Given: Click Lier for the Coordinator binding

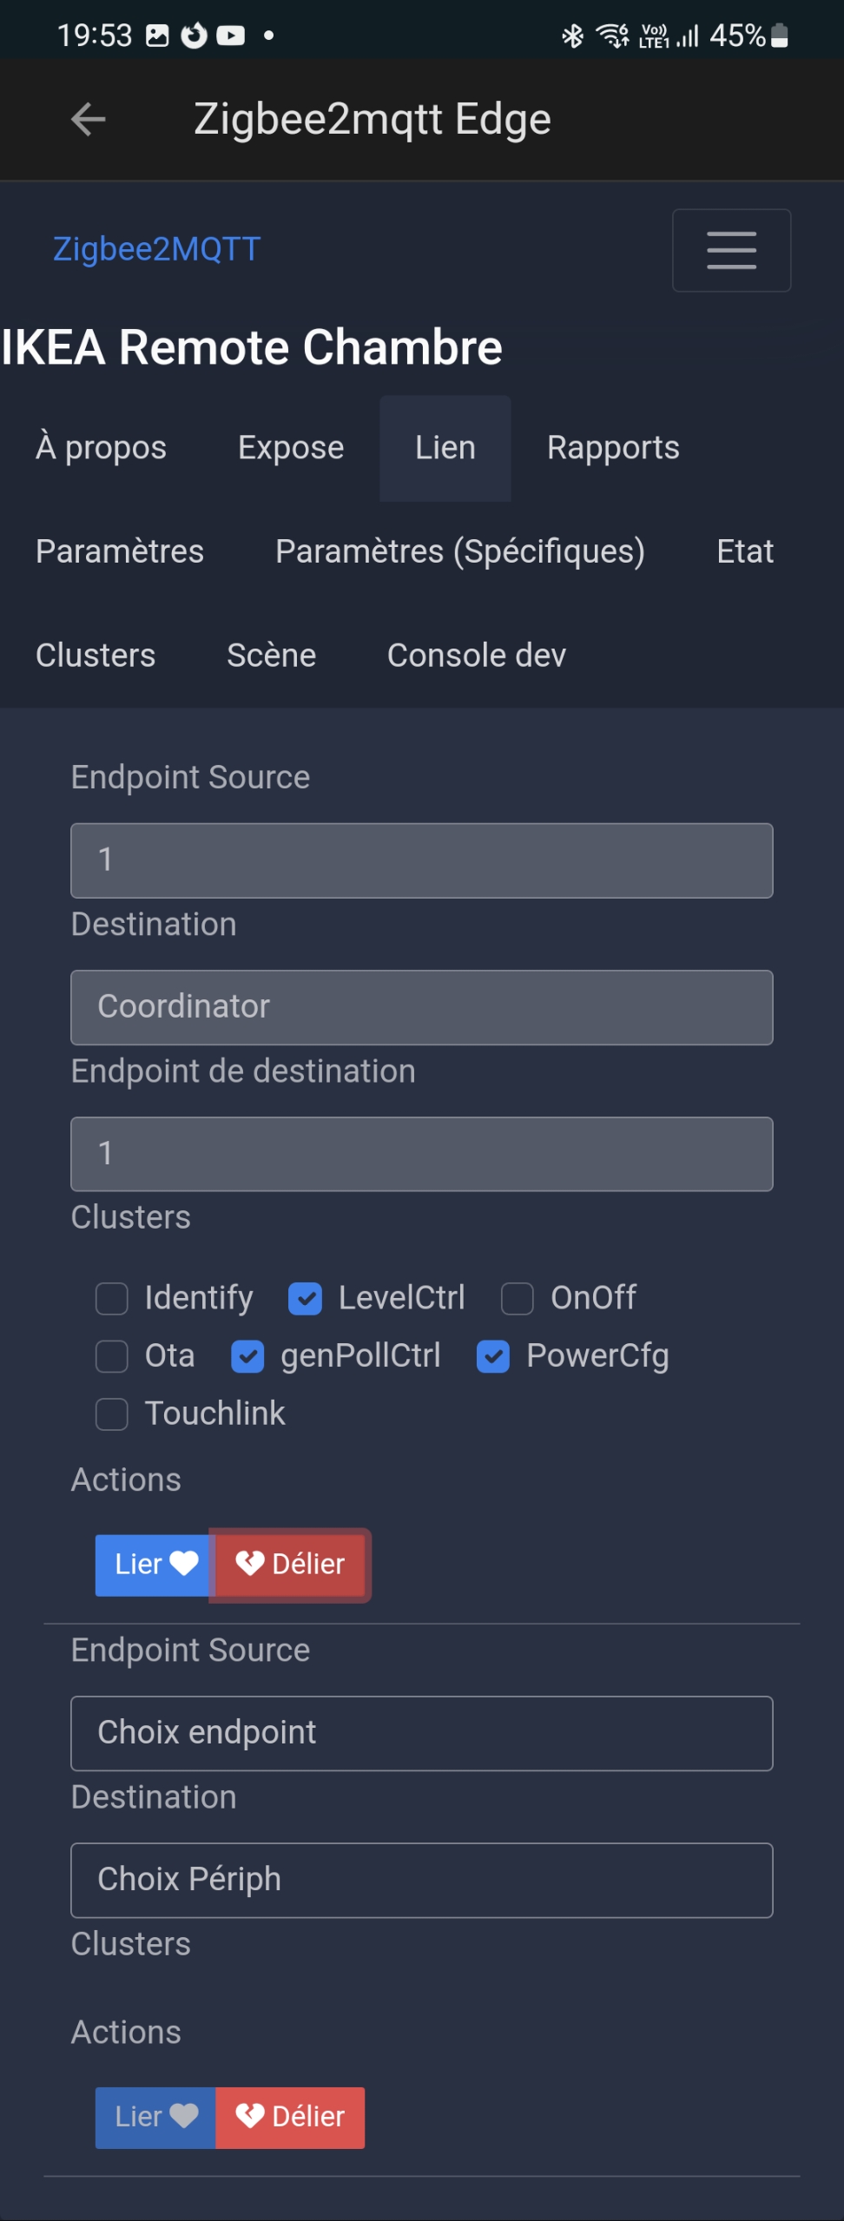Looking at the screenshot, I should click(155, 1565).
